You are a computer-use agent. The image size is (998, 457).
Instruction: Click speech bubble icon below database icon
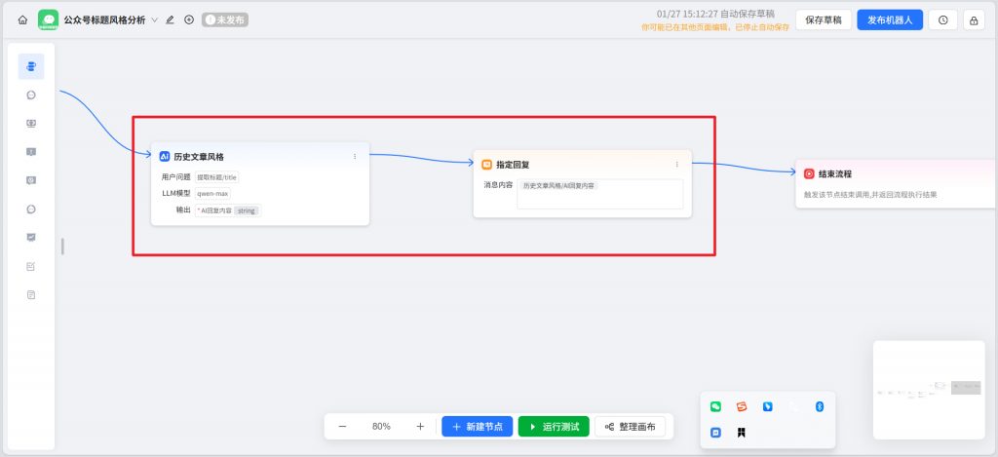tap(31, 95)
